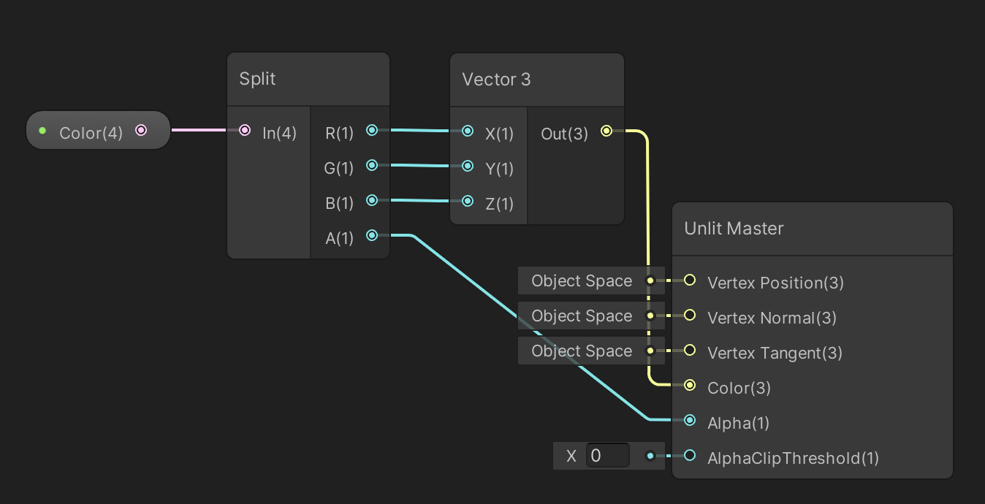Click the Vector 3 Z(1) input port

tap(468, 201)
